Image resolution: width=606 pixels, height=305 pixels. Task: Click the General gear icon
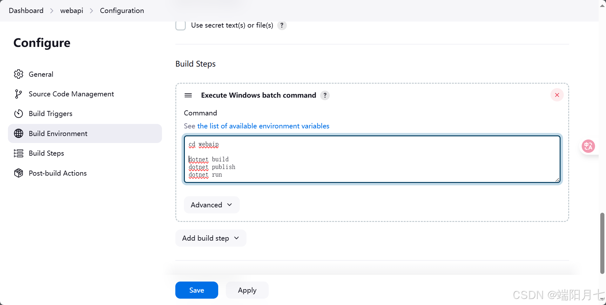(18, 74)
